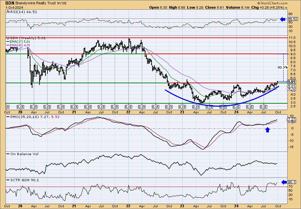Click the StockCharts.com copyright text
301x209 pixels.
[x=272, y=3]
